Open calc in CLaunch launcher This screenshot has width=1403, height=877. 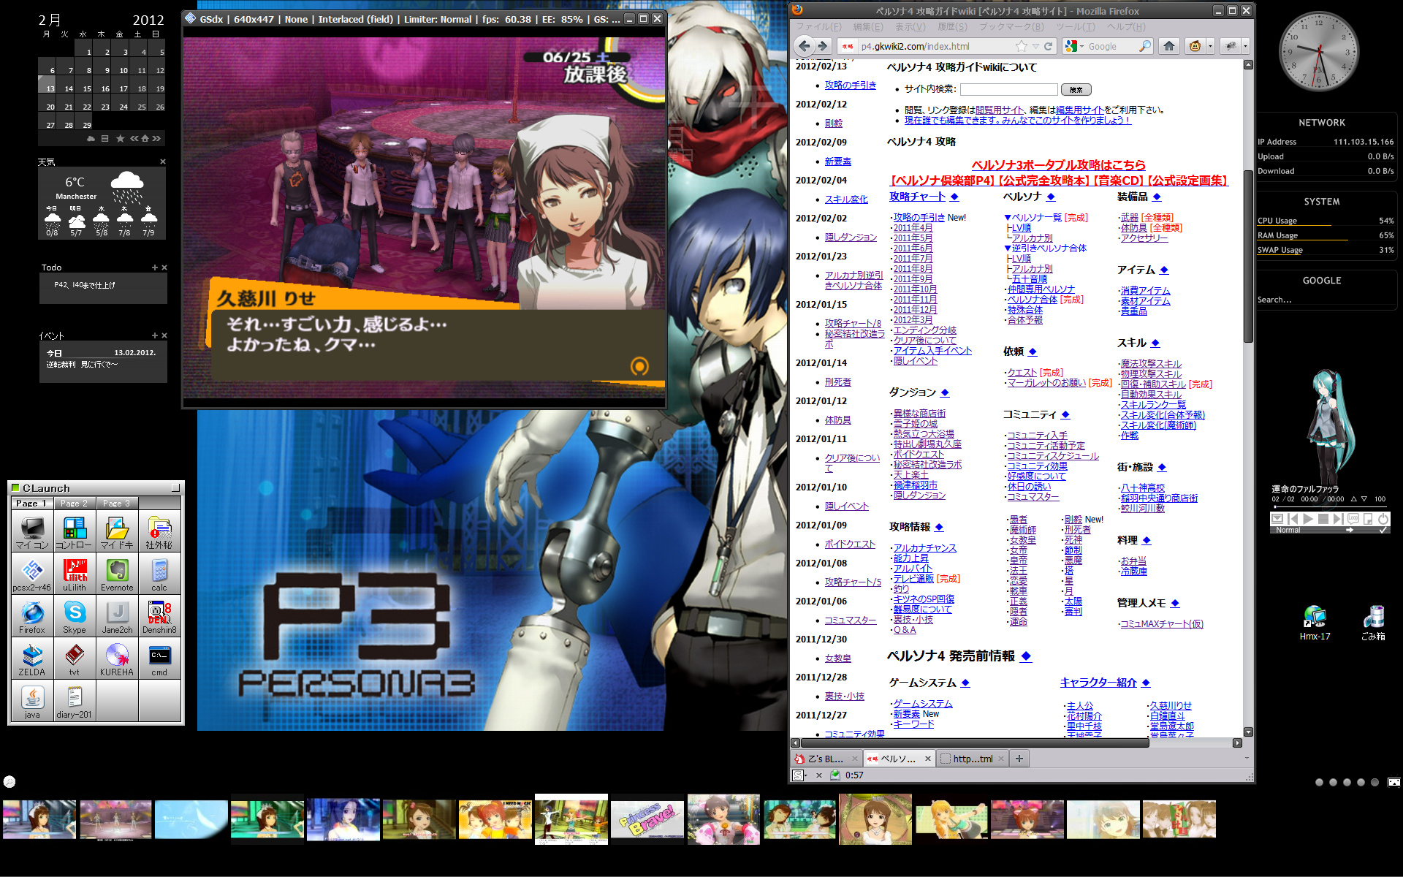point(159,574)
